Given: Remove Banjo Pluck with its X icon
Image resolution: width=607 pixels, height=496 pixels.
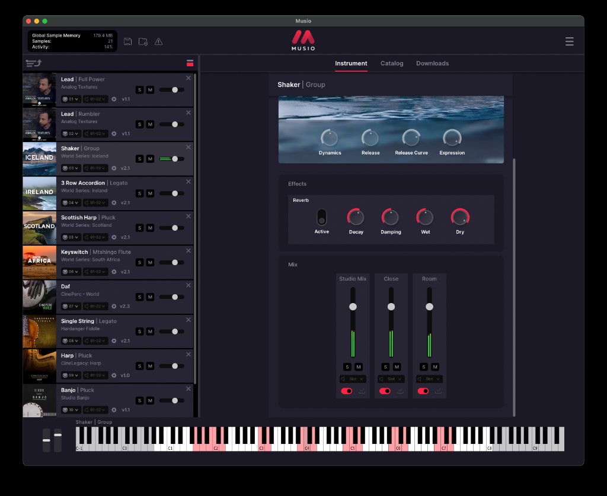Looking at the screenshot, I should coord(188,389).
